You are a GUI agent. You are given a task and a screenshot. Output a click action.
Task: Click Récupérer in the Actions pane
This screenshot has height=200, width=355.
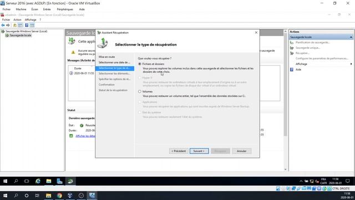pos(302,53)
